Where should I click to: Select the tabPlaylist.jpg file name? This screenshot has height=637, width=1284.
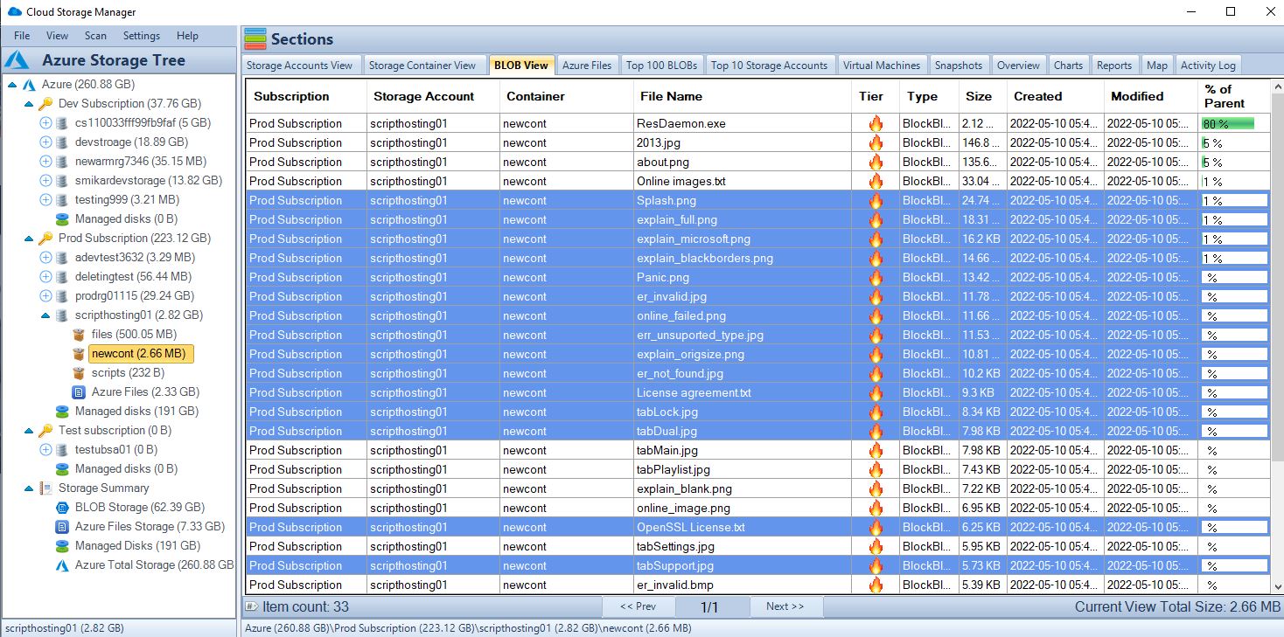point(673,469)
